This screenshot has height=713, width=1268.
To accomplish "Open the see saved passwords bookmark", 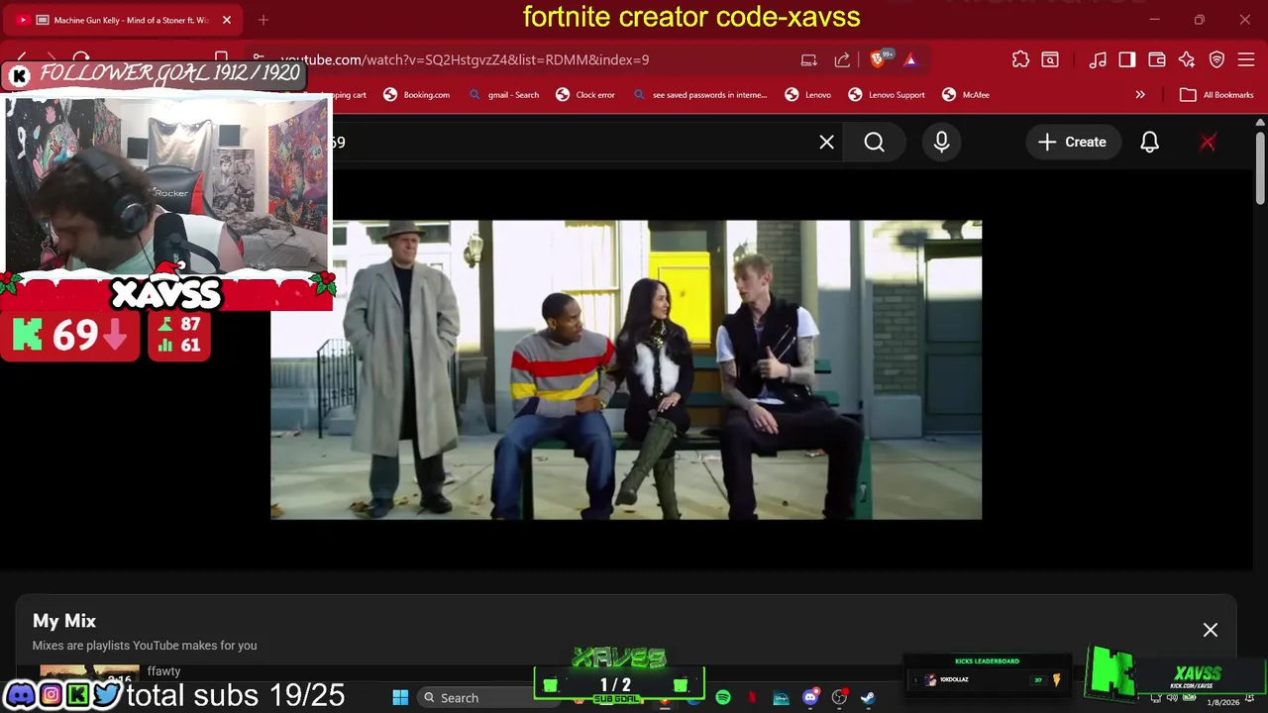I will click(699, 95).
